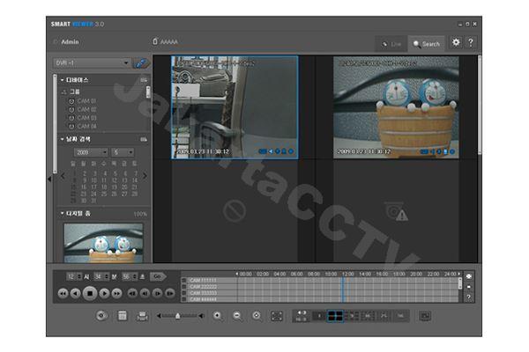Viewport: 529px width, 352px height.
Task: Click the print icon in bottom toolbar
Action: [142, 315]
